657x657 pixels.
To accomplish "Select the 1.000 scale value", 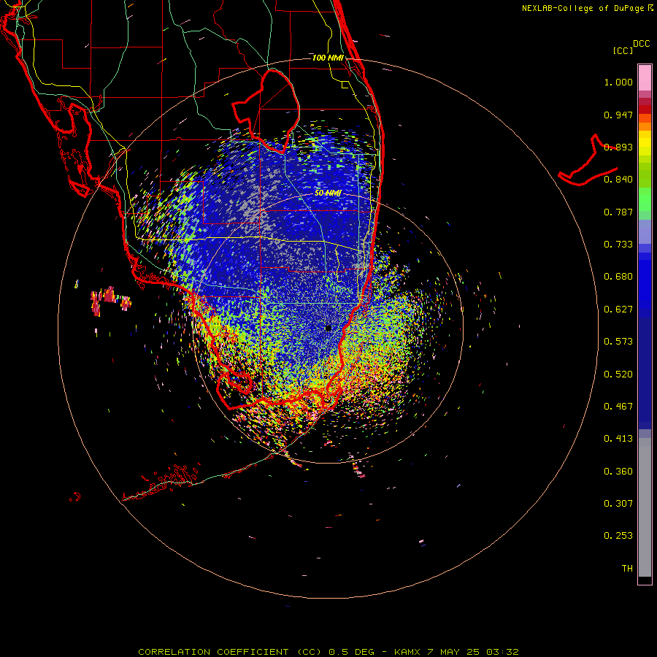I will click(618, 82).
